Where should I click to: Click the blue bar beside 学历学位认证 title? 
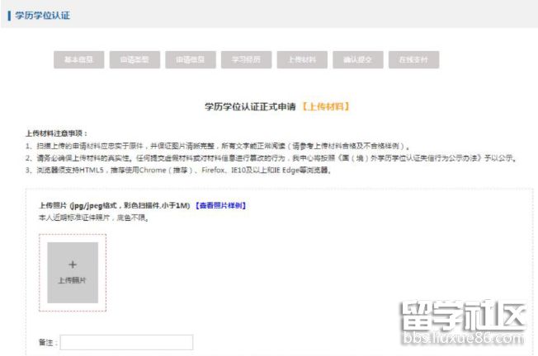(x=9, y=15)
